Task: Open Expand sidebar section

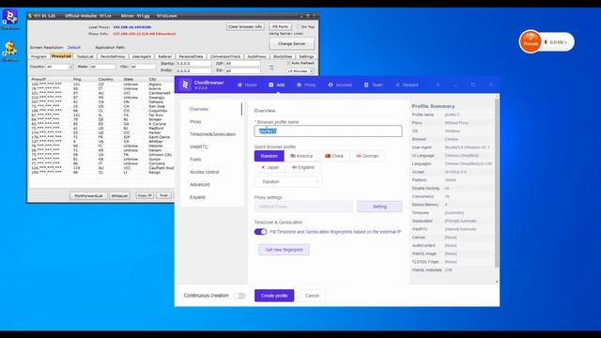Action: click(197, 197)
